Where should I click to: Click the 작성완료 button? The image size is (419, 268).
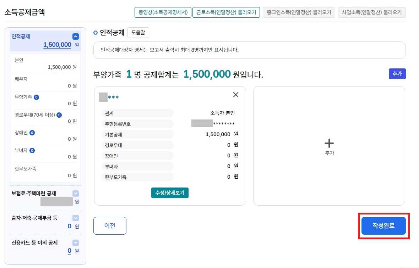click(383, 225)
